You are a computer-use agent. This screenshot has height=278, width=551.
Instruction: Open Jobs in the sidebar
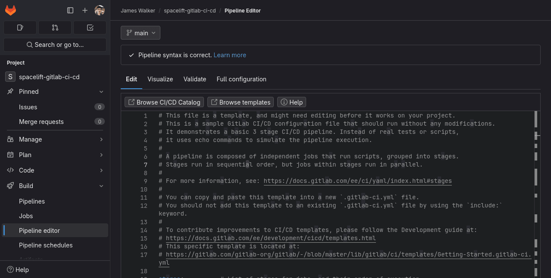coord(25,216)
